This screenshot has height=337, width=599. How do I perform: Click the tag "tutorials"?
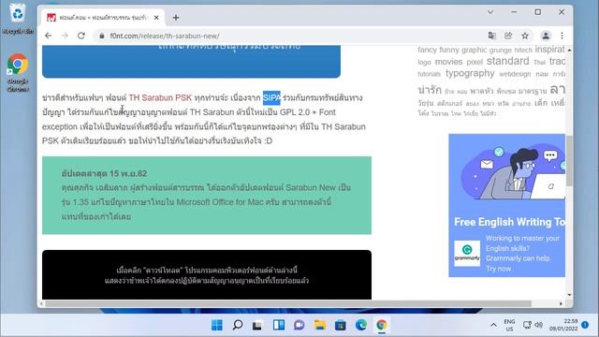pyautogui.click(x=429, y=74)
